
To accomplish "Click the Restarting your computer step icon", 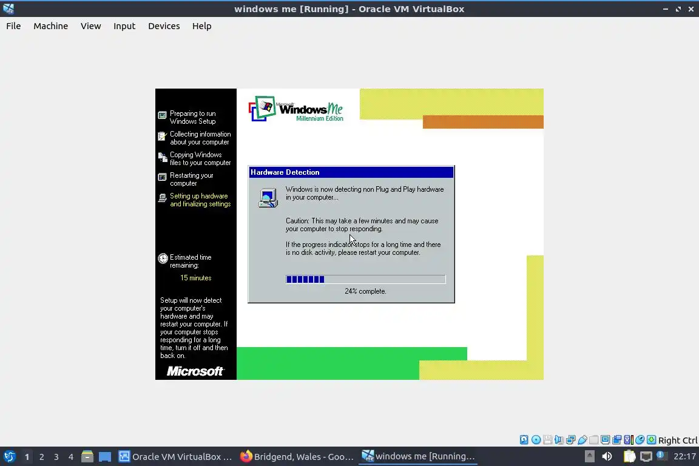I will 162,178.
